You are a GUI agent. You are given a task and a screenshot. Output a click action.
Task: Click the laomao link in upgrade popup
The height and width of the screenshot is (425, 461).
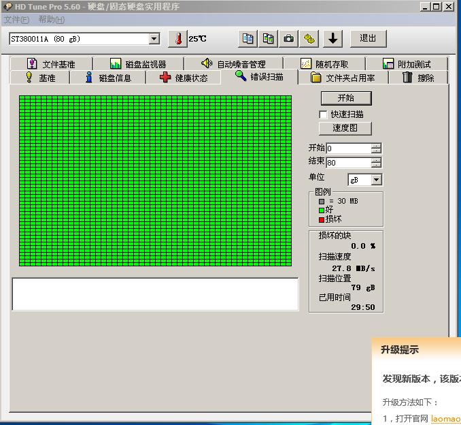[x=446, y=418]
